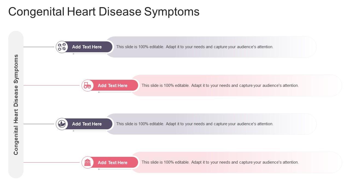Viewport: 350px width, 196px height.
Task: Select pink connector line leading to barn icon
Action: click(51, 162)
